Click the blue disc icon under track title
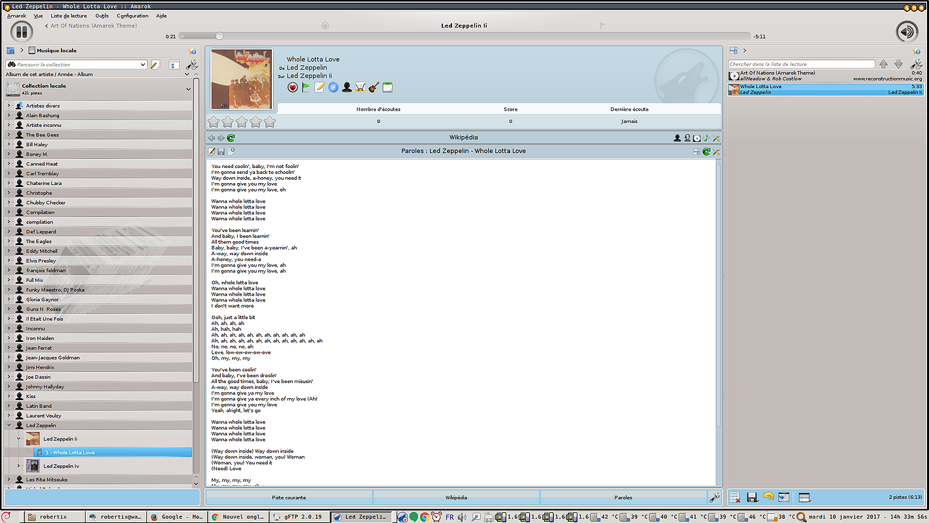The image size is (929, 523). pos(333,88)
